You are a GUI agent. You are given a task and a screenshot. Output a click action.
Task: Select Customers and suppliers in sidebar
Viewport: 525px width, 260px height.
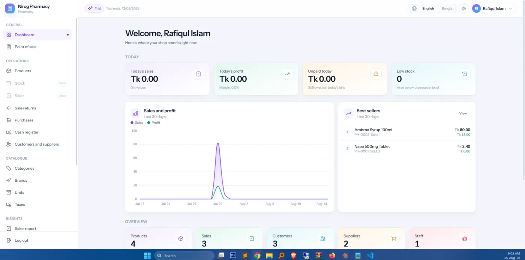click(37, 144)
